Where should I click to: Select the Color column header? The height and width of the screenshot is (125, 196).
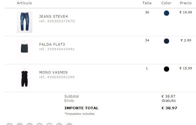(166, 3)
